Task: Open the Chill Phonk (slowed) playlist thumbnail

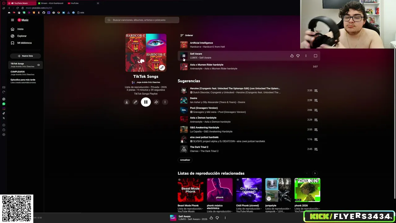Action: click(x=249, y=190)
